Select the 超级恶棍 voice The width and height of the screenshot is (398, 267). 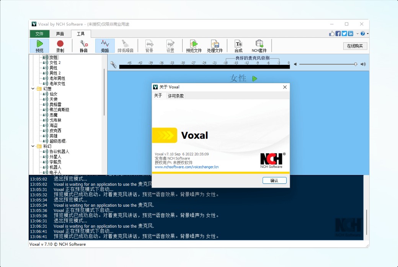[58, 141]
